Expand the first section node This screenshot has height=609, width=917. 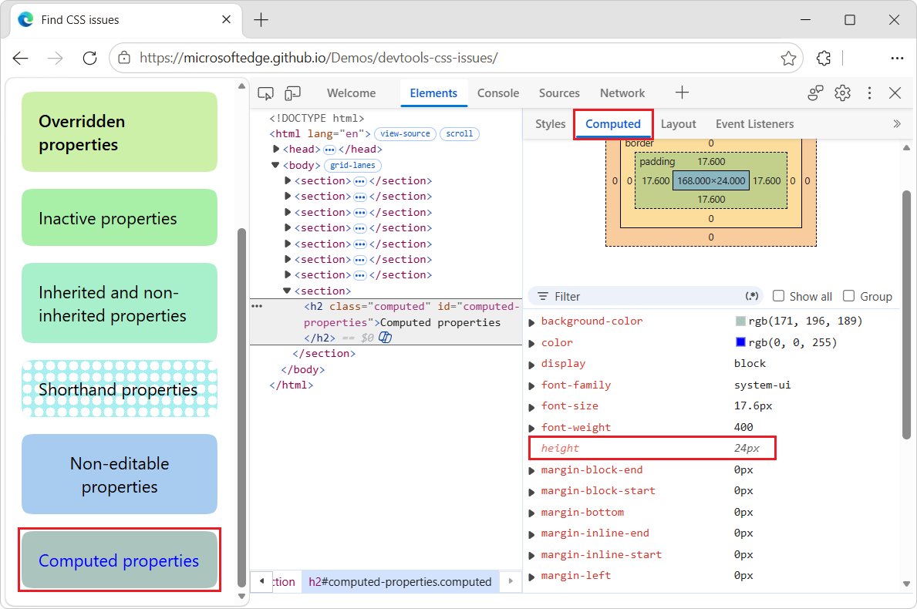pyautogui.click(x=288, y=180)
